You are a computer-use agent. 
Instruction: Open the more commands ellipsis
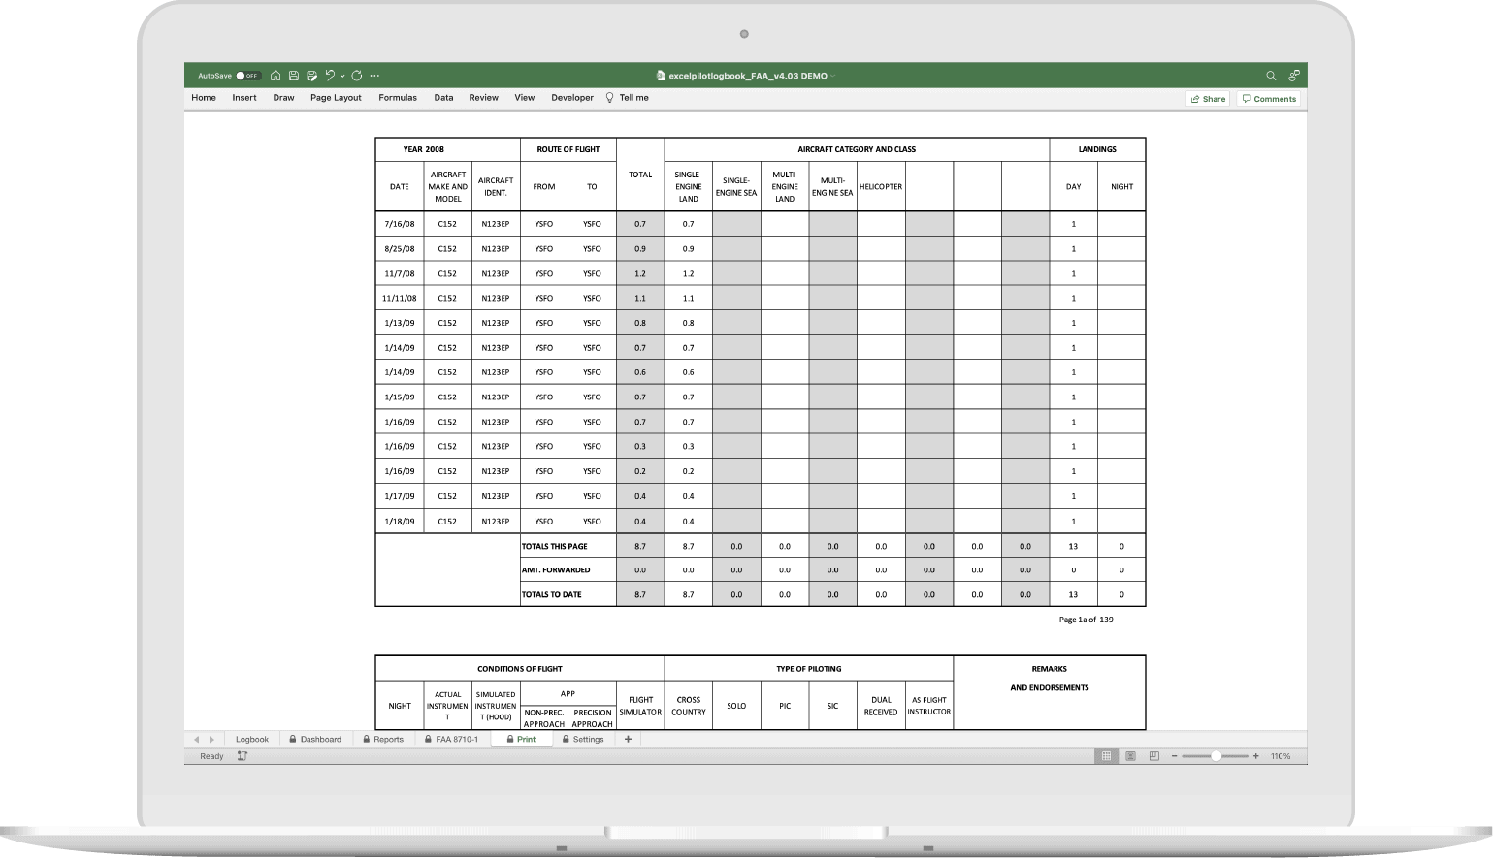pyautogui.click(x=374, y=76)
